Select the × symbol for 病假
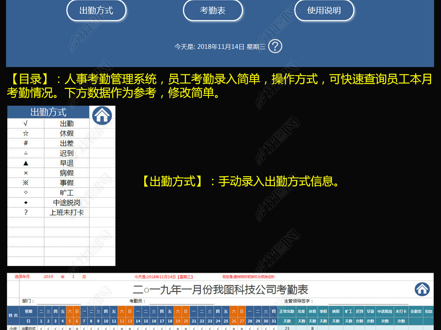The width and height of the screenshot is (441, 330). pyautogui.click(x=25, y=173)
